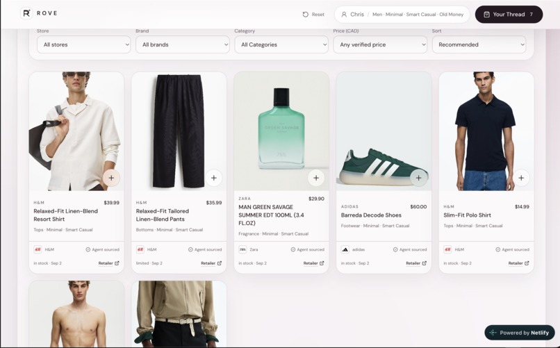Open Retailer link for Slim-Fit Polo Shirt
The height and width of the screenshot is (348, 560).
pos(518,263)
